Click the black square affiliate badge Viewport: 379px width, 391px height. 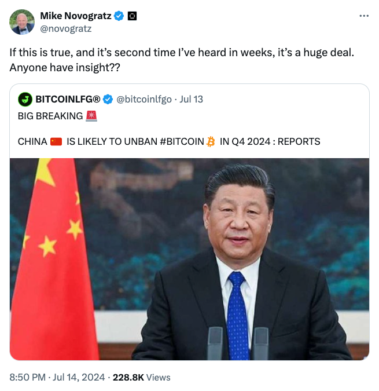coord(132,16)
